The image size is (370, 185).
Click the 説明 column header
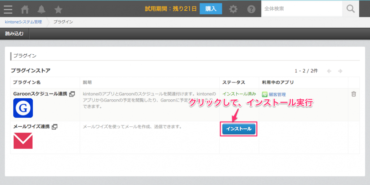click(87, 82)
